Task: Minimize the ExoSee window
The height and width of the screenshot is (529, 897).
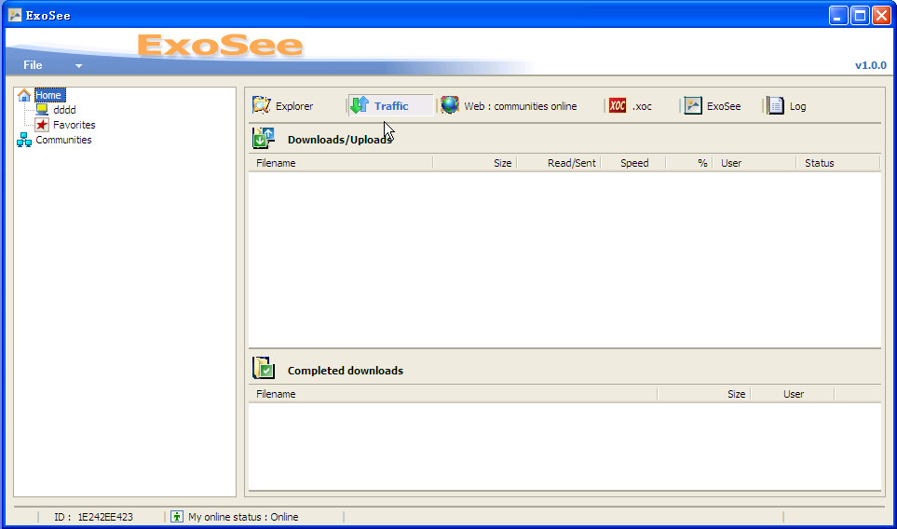Action: [838, 16]
